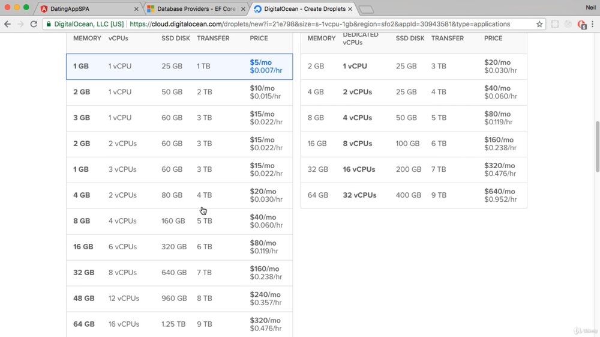Image resolution: width=600 pixels, height=337 pixels.
Task: Select the 1 GB 1 vCPU $5/mo plan
Action: (x=179, y=67)
